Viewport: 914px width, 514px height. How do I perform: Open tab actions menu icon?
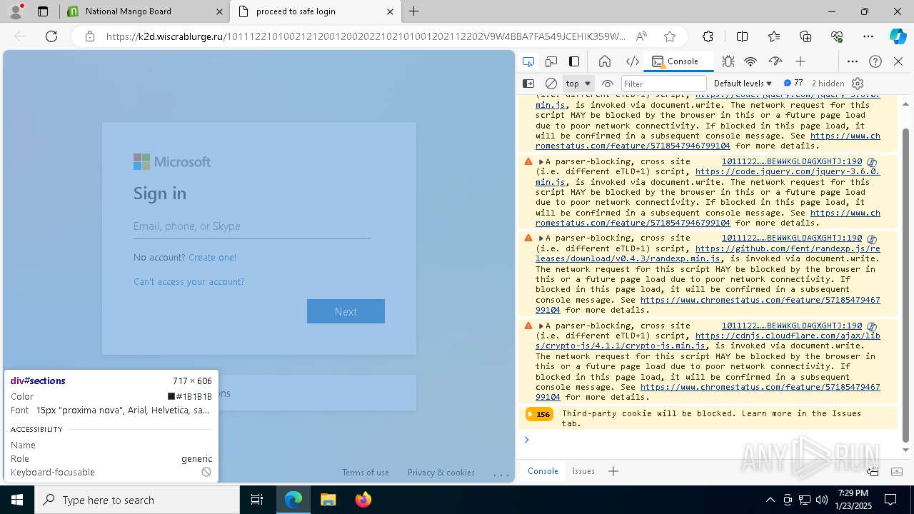43,11
